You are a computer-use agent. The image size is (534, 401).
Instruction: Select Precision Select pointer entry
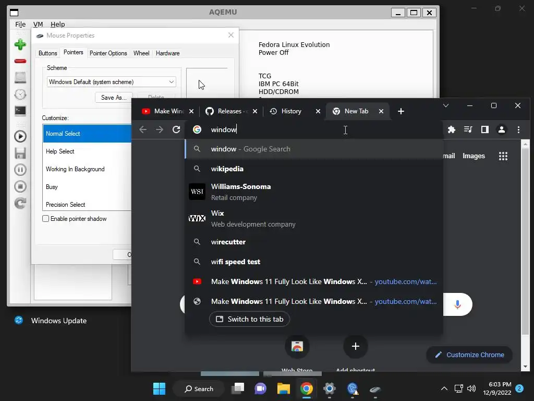click(x=87, y=204)
